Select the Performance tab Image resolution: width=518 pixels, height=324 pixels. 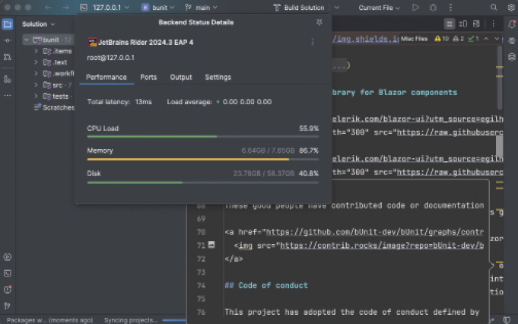pyautogui.click(x=106, y=78)
